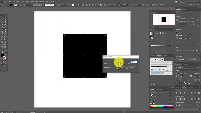The height and width of the screenshot is (113, 201).
Task: Click the Fill swatch in Appearance section
Action: (177, 32)
